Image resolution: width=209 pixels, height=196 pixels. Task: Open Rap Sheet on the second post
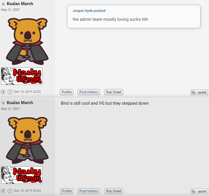point(114,191)
